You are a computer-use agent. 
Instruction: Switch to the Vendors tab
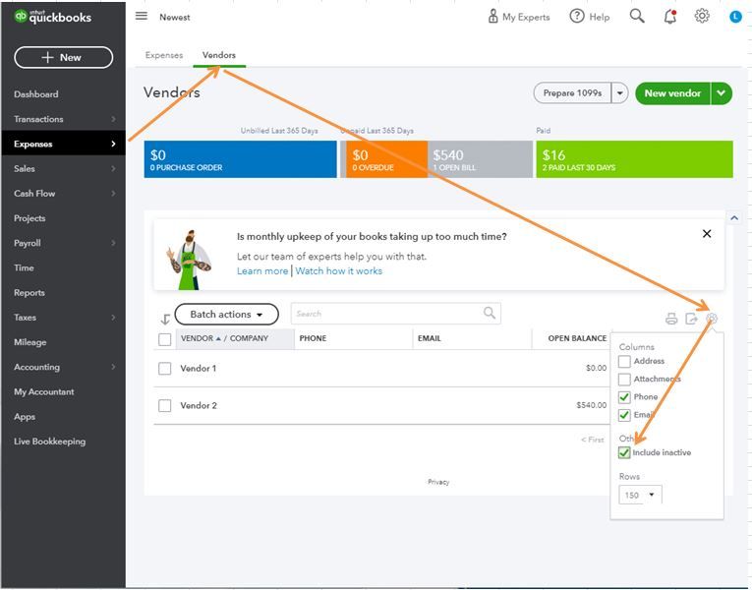click(x=219, y=55)
